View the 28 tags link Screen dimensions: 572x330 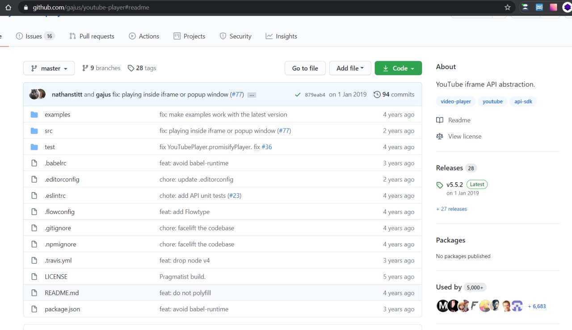(142, 68)
